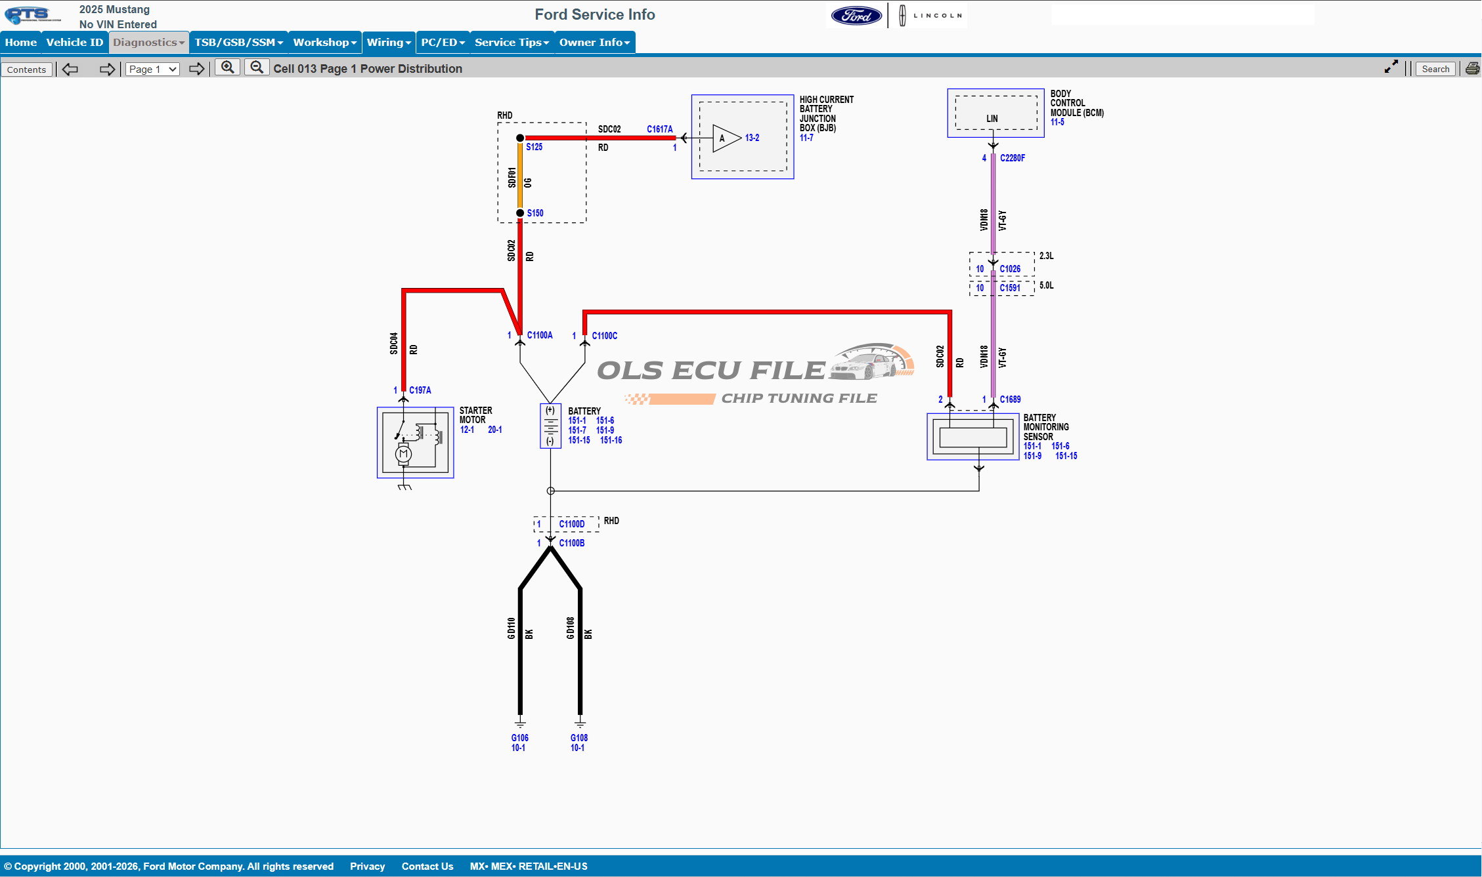The image size is (1482, 877).
Task: Click the print diagram printer icon
Action: [x=1472, y=68]
